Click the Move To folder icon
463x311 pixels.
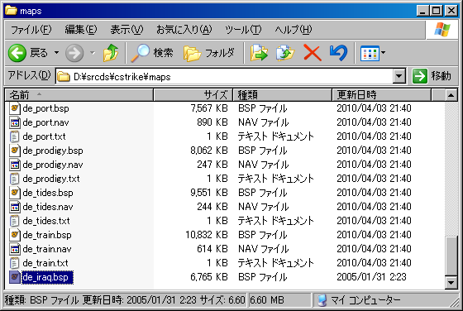point(259,53)
